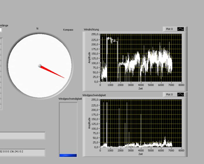The width and height of the screenshot is (204, 164).
Task: Click the 125,0 y-axis tick on the Windgeschwindigkeit chart
Action: click(x=95, y=124)
